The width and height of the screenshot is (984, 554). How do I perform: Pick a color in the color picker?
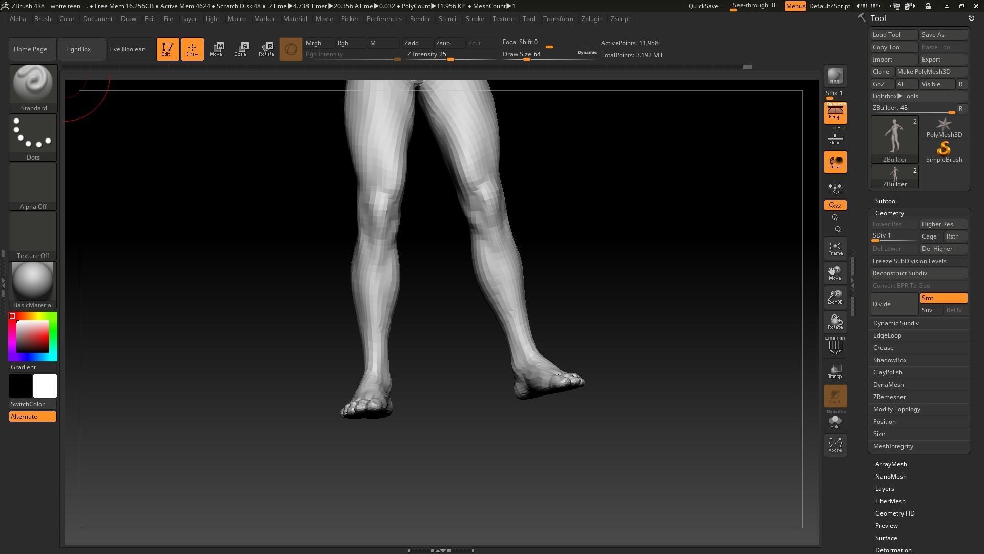(33, 337)
